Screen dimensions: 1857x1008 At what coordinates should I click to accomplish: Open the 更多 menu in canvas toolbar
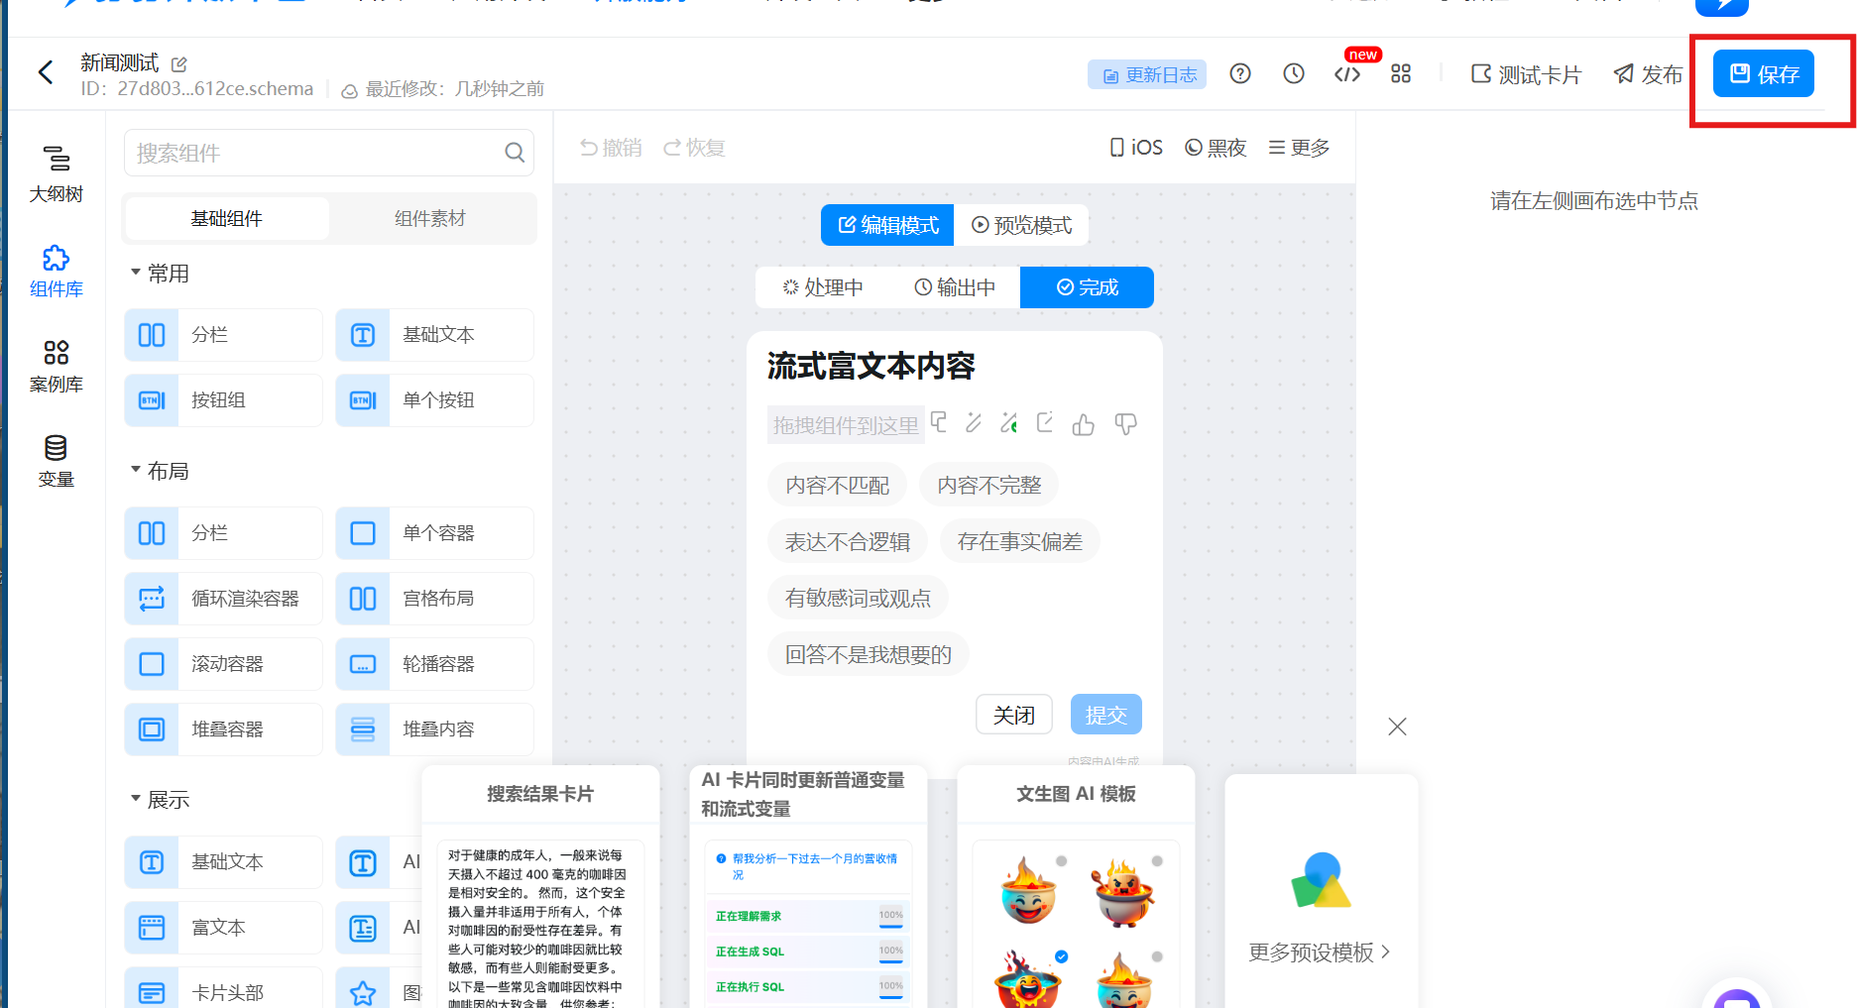(1299, 148)
